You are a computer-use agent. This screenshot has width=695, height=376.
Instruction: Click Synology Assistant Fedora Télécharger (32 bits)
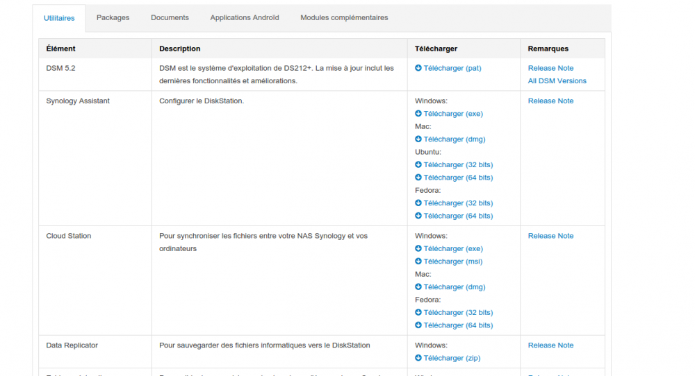tap(458, 203)
